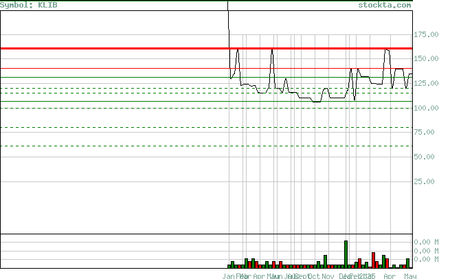Click the 100.00 price axis label

(x=426, y=108)
